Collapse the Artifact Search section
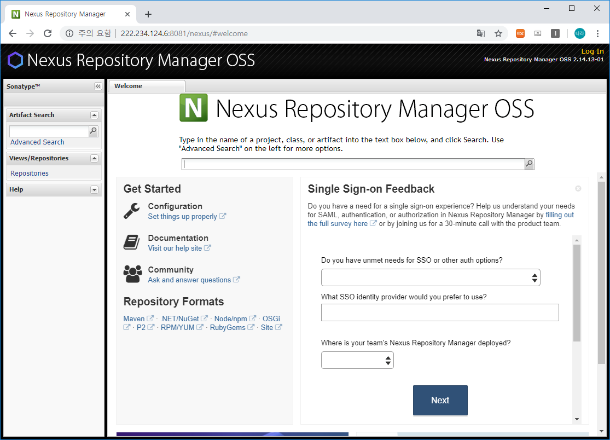This screenshot has height=440, width=610. pos(94,115)
